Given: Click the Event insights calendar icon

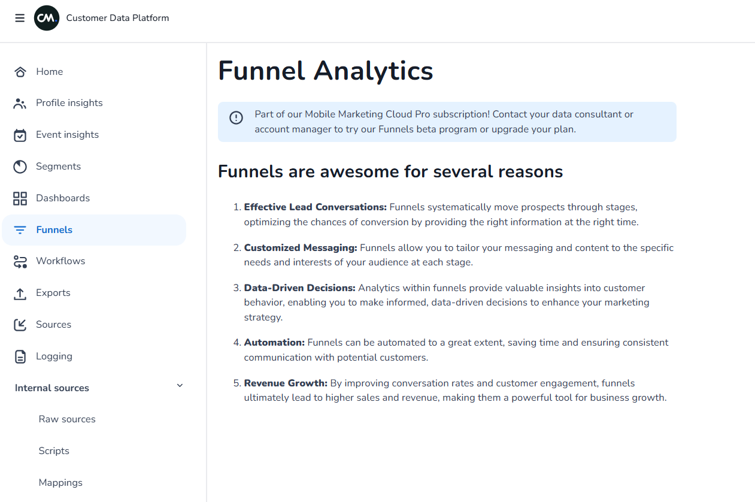Looking at the screenshot, I should click(20, 135).
